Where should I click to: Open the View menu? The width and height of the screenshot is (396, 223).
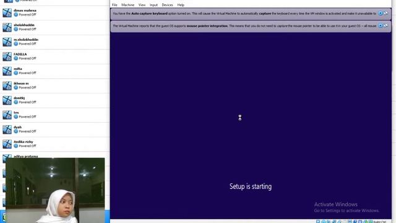point(142,5)
